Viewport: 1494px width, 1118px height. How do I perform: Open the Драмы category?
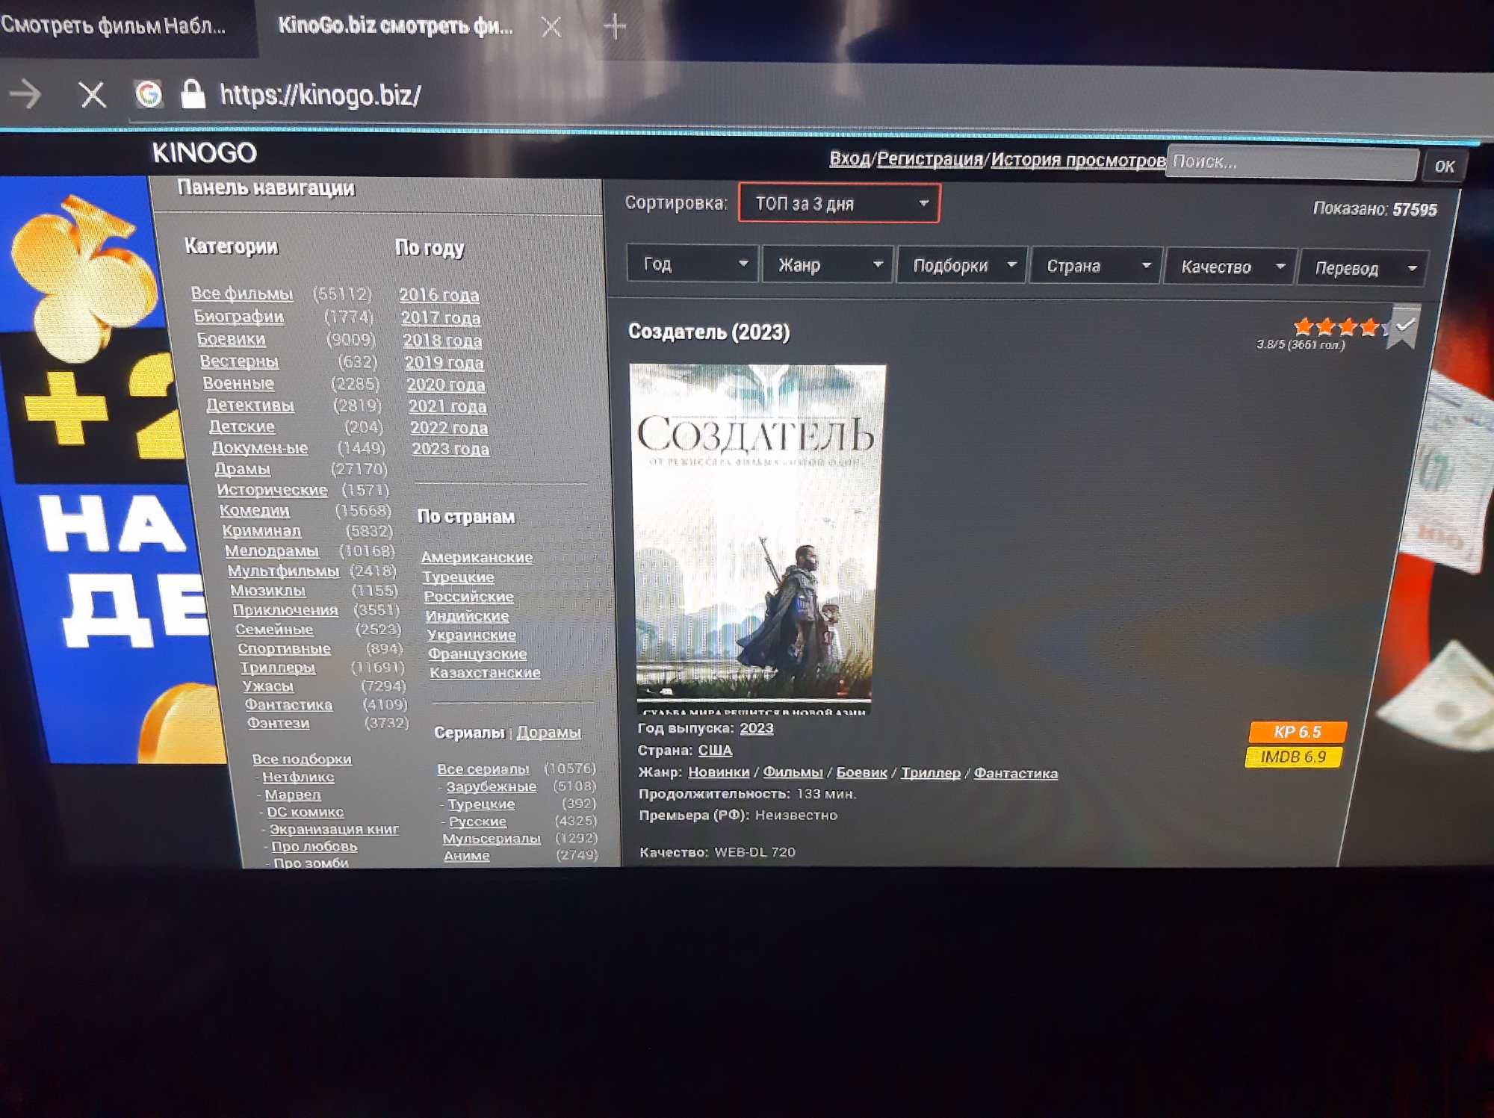[242, 469]
